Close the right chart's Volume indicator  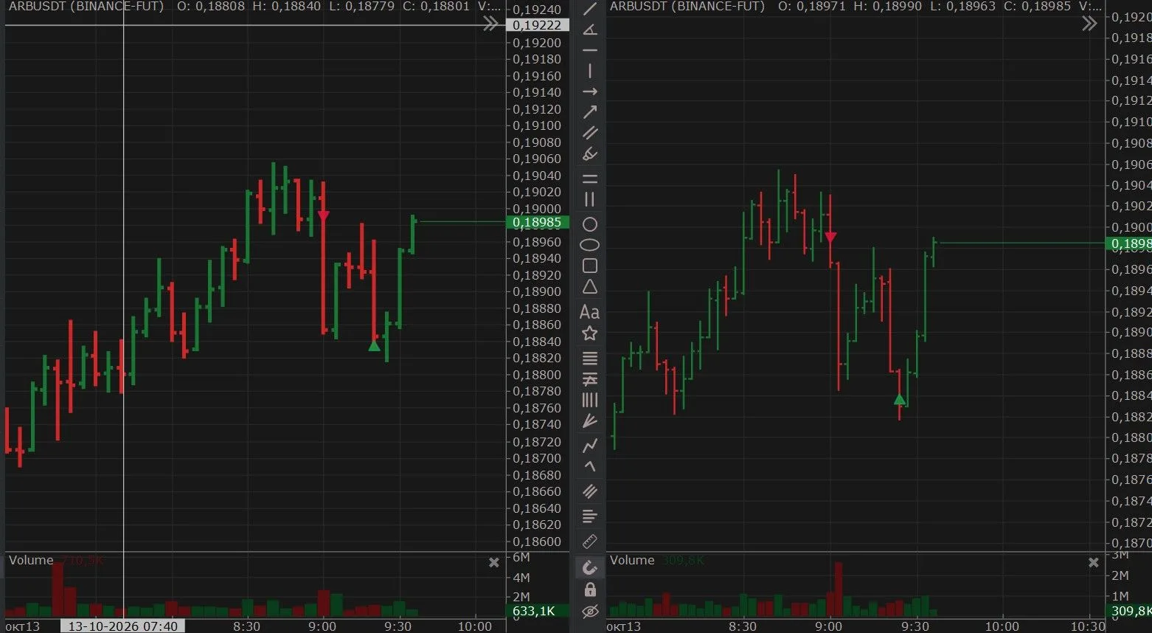click(x=1094, y=562)
